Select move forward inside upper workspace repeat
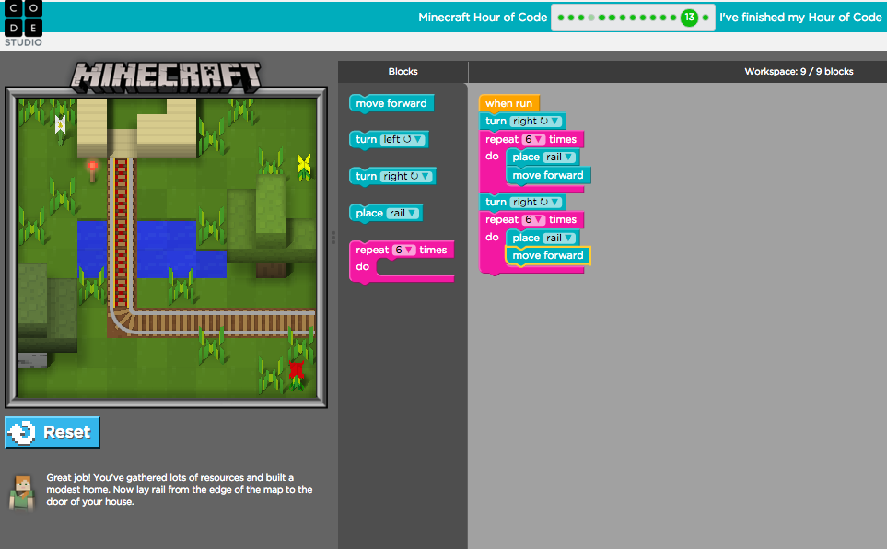Viewport: 887px width, 549px height. click(548, 175)
